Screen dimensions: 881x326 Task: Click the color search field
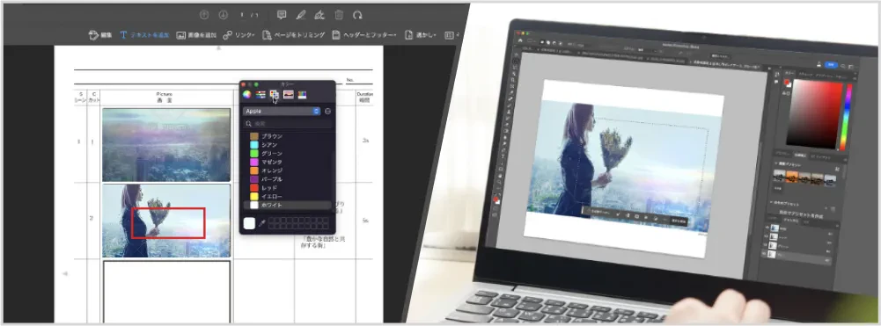(x=287, y=123)
